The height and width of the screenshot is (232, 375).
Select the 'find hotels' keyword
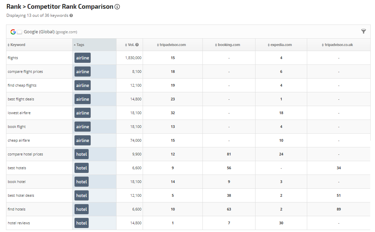coord(16,209)
